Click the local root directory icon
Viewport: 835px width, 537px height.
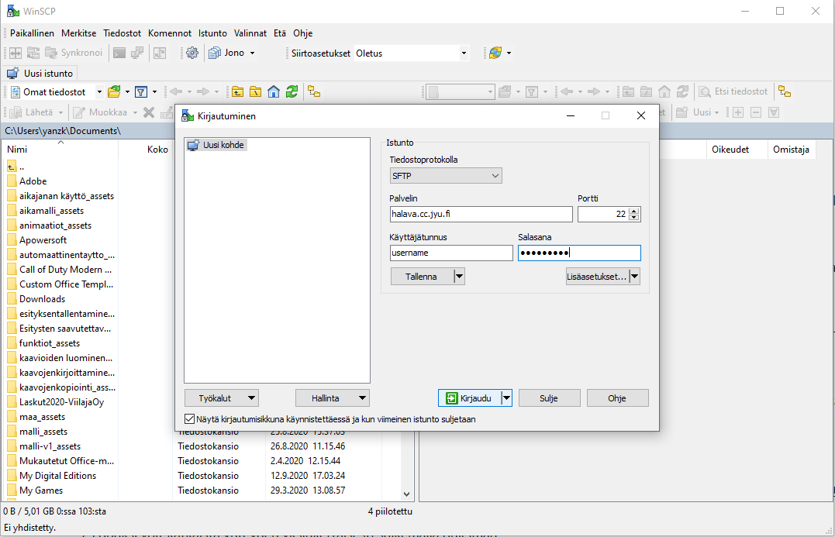click(255, 91)
